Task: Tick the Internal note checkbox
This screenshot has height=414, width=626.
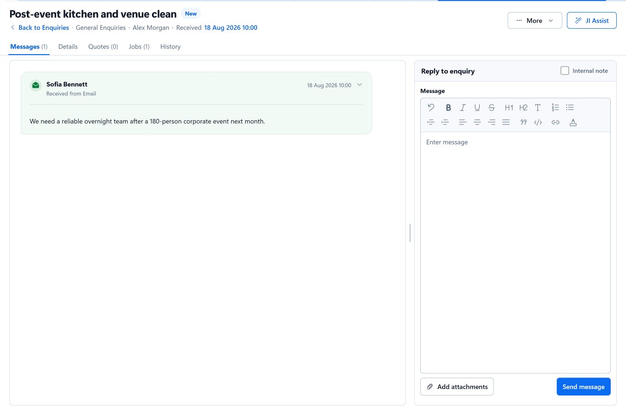Action: coord(564,71)
